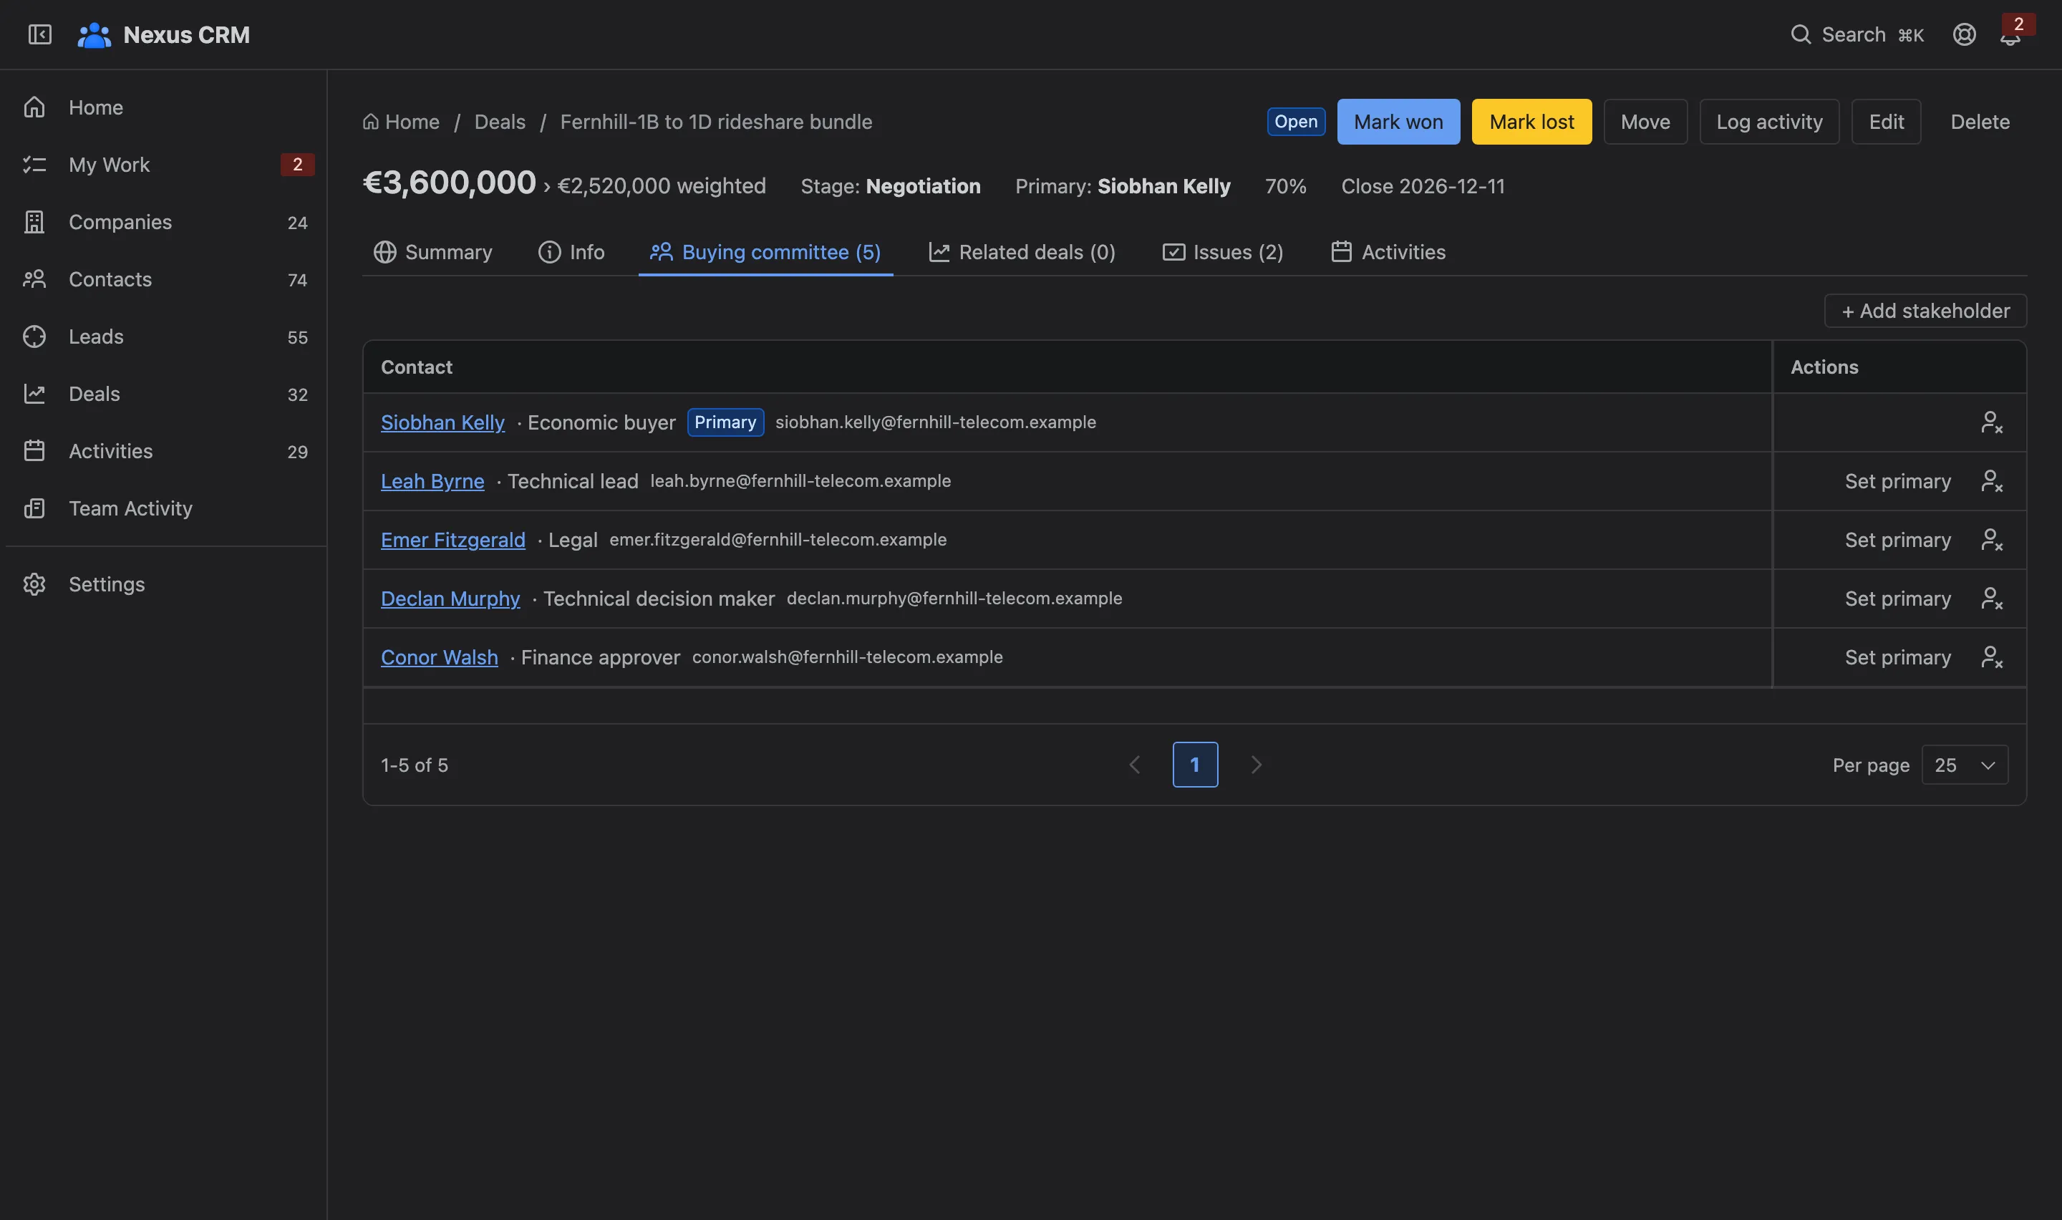Go to the next page arrow
Viewport: 2062px width, 1220px height.
pos(1256,765)
